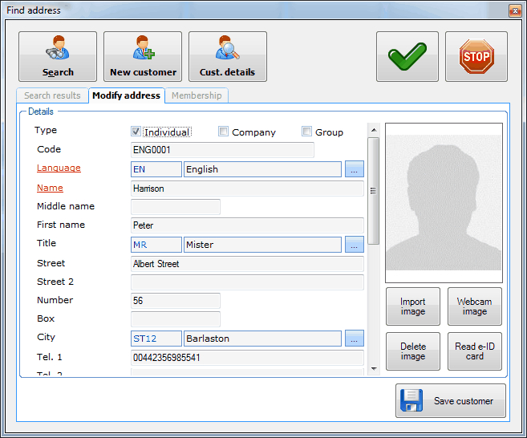Image resolution: width=527 pixels, height=438 pixels.
Task: Click the floppy disk Save customer icon
Action: 411,400
